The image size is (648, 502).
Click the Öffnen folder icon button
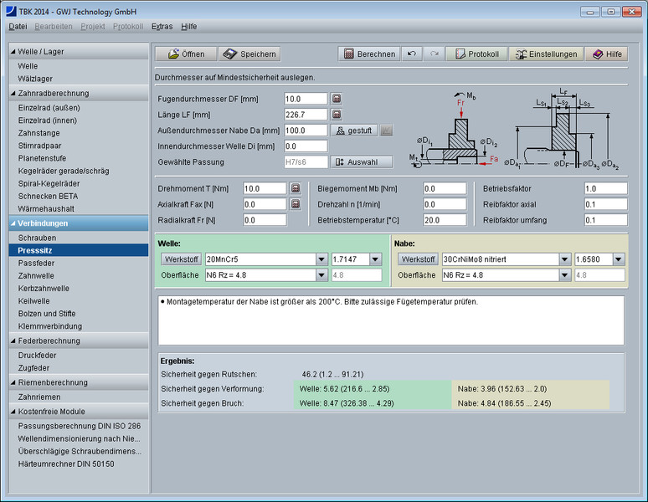(185, 54)
